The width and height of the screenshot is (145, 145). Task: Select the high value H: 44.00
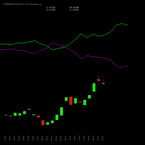click(x=74, y=8)
